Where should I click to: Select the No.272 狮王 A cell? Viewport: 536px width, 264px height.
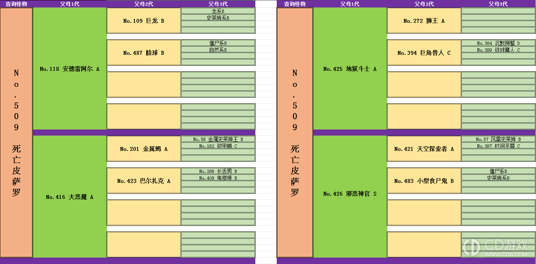click(424, 21)
